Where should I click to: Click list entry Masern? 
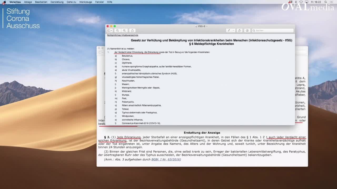126,84
